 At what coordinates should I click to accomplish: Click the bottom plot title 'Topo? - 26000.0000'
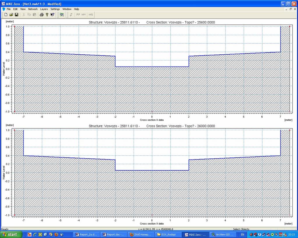[x=200, y=126]
